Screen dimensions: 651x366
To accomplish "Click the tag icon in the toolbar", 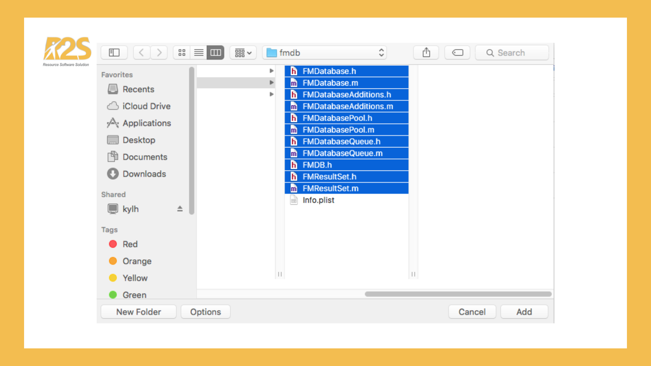I will [x=457, y=53].
